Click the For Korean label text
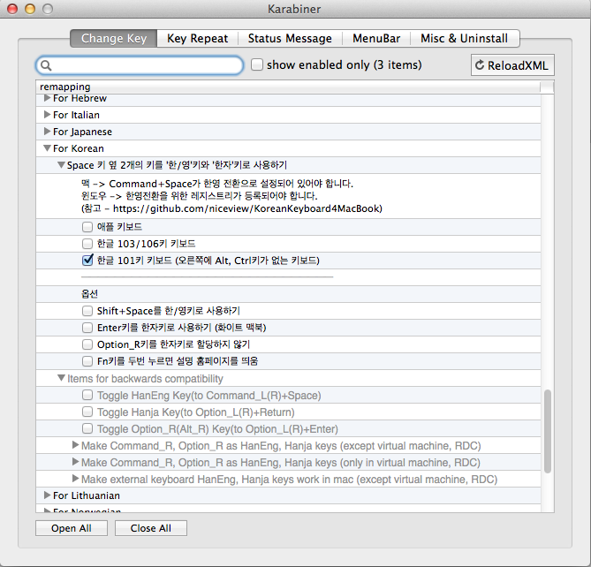Image resolution: width=591 pixels, height=567 pixels. [79, 148]
